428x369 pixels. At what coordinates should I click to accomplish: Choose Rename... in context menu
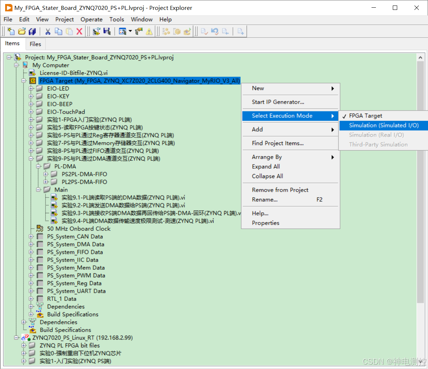(290, 199)
